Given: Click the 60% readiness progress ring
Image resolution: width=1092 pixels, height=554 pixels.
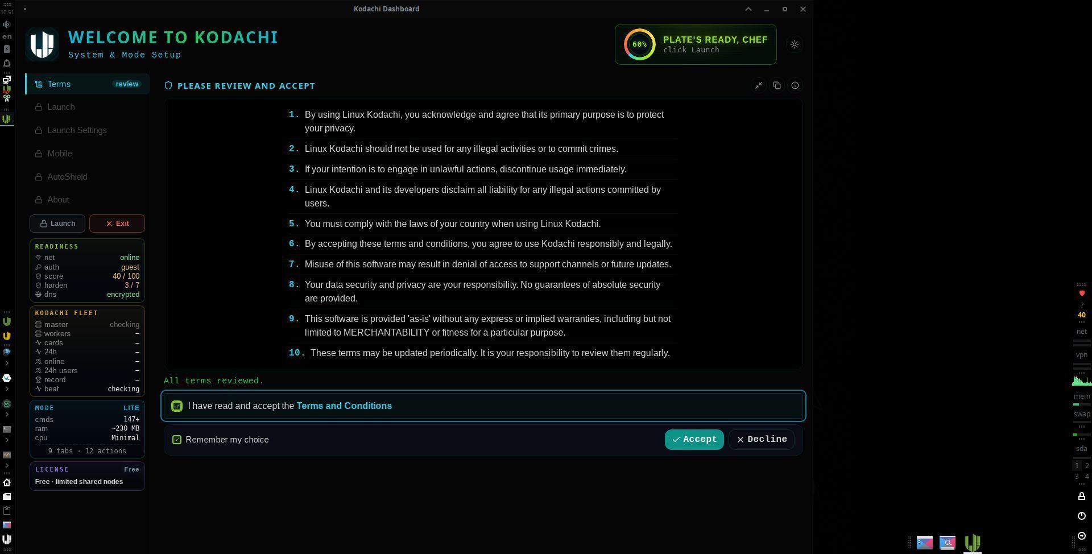Looking at the screenshot, I should tap(639, 44).
